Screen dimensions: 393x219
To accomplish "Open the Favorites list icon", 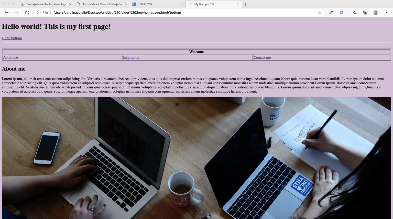I will 355,13.
